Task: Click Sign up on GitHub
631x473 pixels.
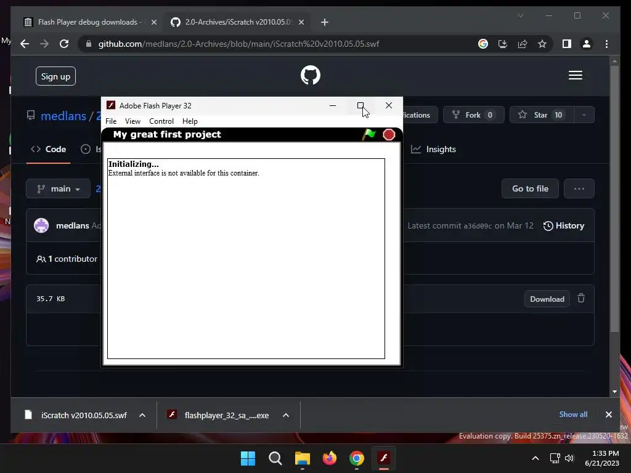Action: pyautogui.click(x=55, y=76)
